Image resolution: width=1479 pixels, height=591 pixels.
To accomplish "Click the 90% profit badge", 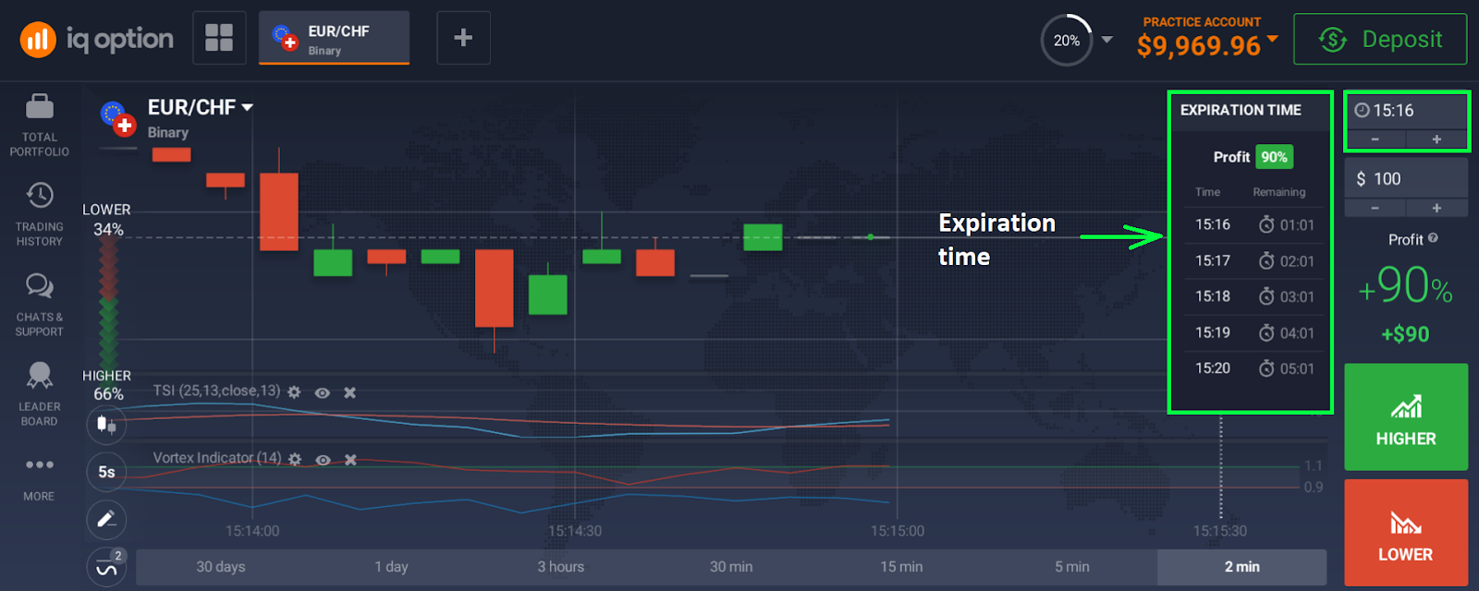I will pos(1274,157).
